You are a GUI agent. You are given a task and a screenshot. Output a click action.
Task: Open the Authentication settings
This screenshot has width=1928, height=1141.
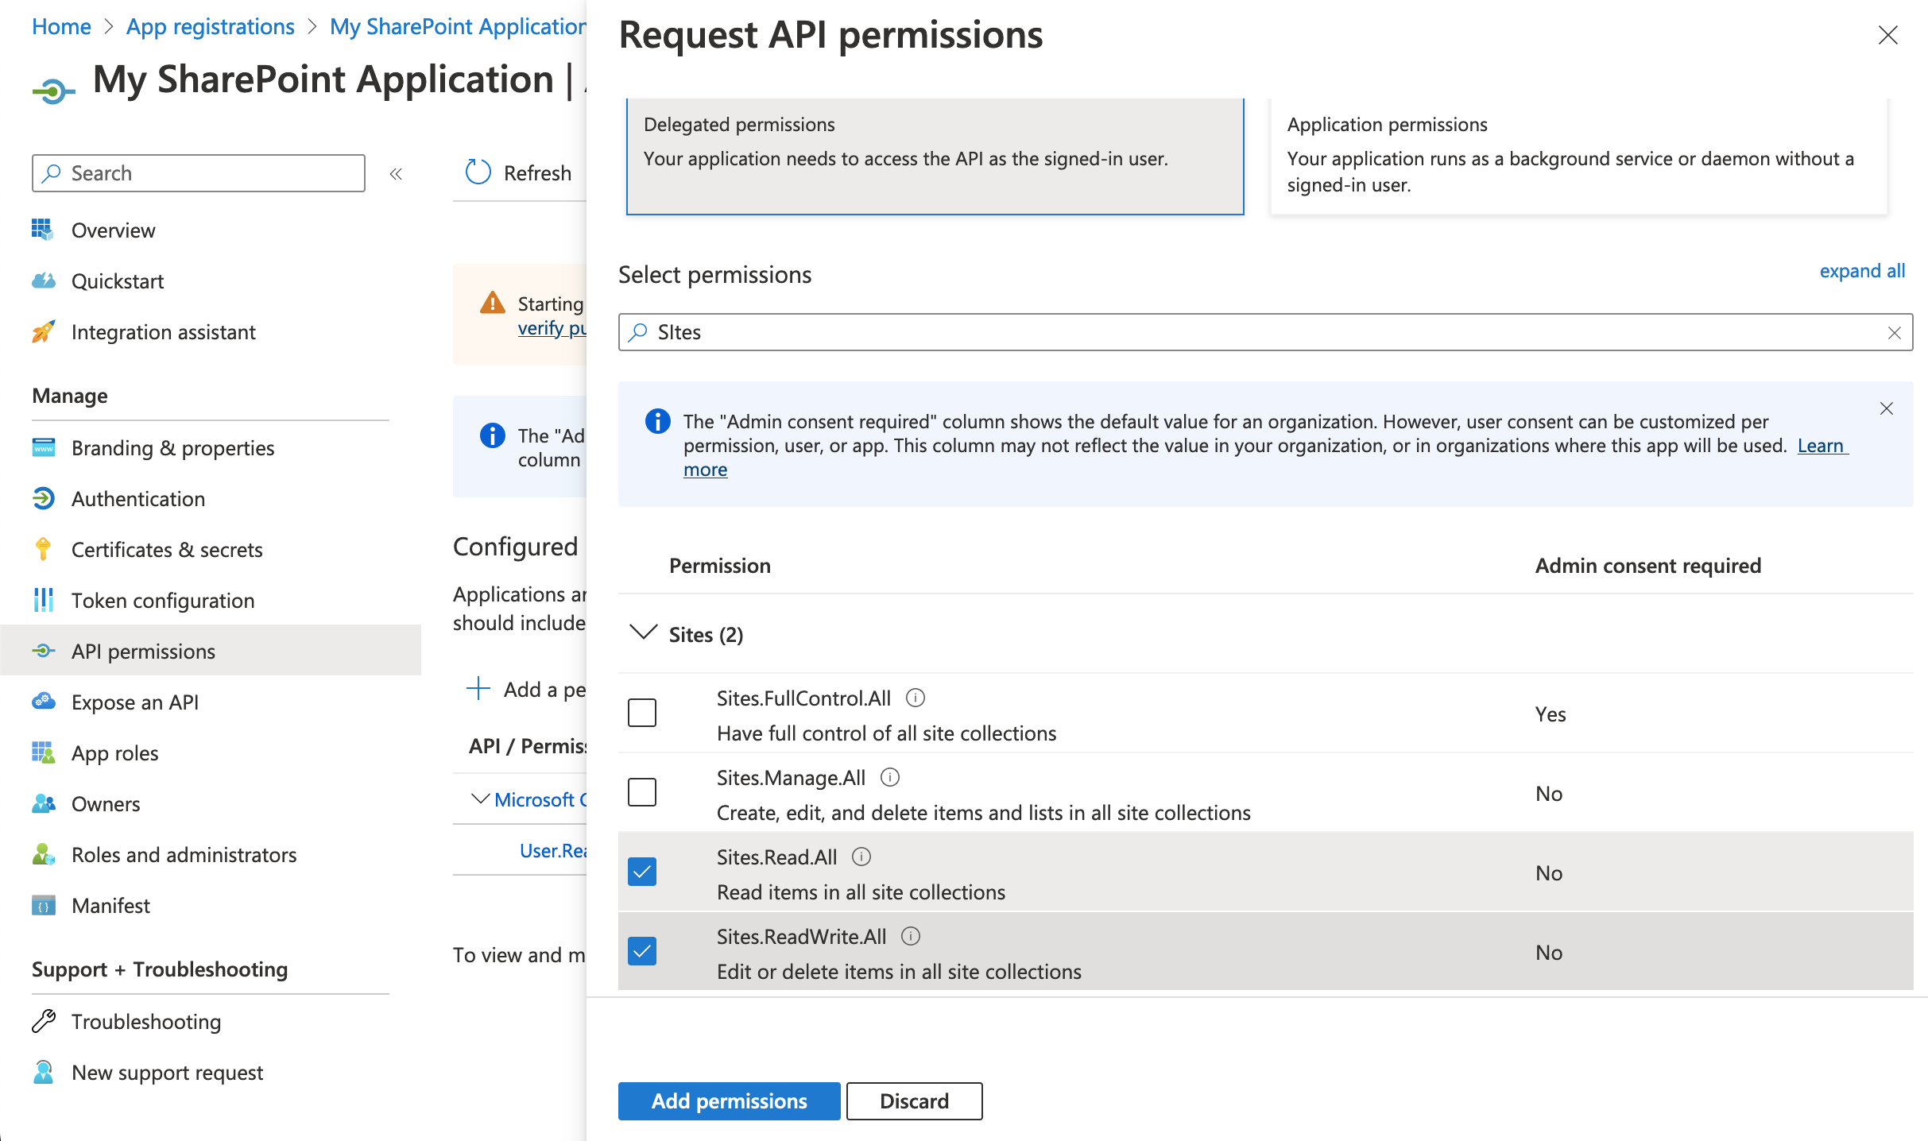click(138, 498)
